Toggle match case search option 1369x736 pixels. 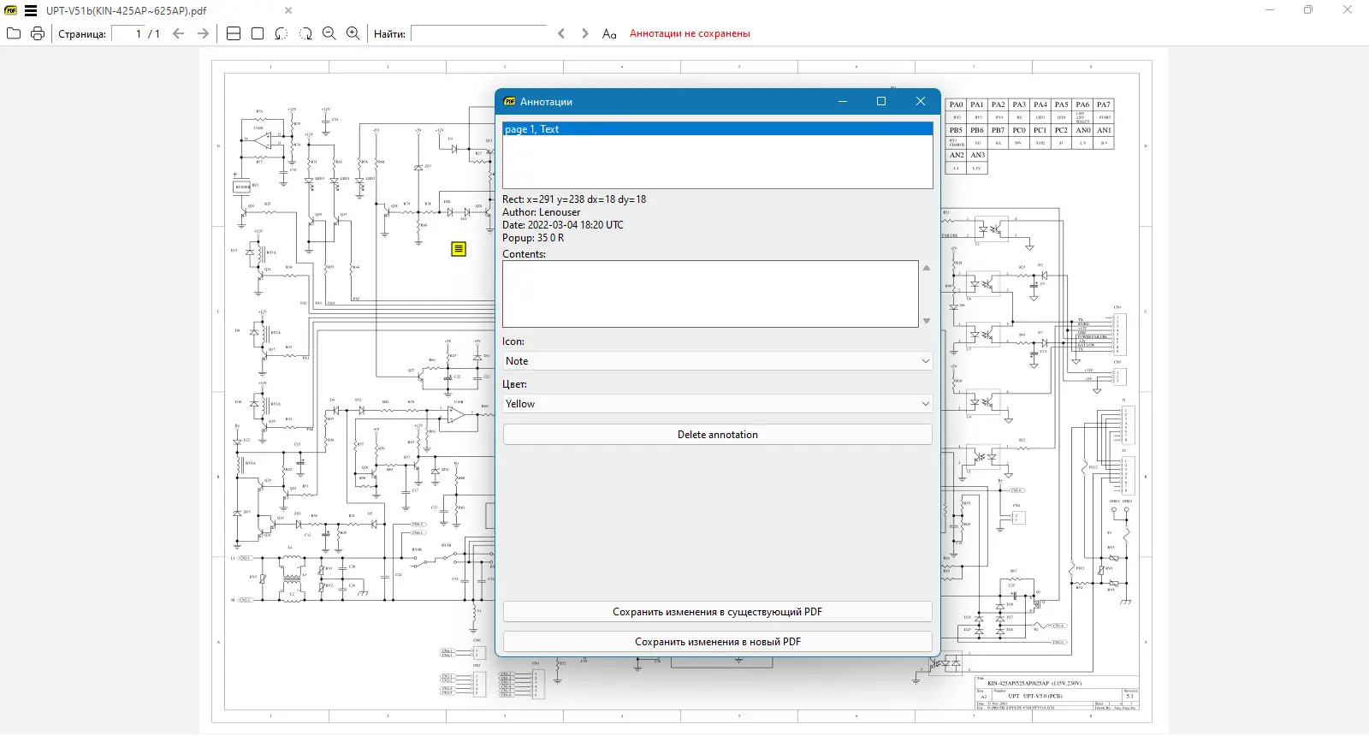pos(609,33)
